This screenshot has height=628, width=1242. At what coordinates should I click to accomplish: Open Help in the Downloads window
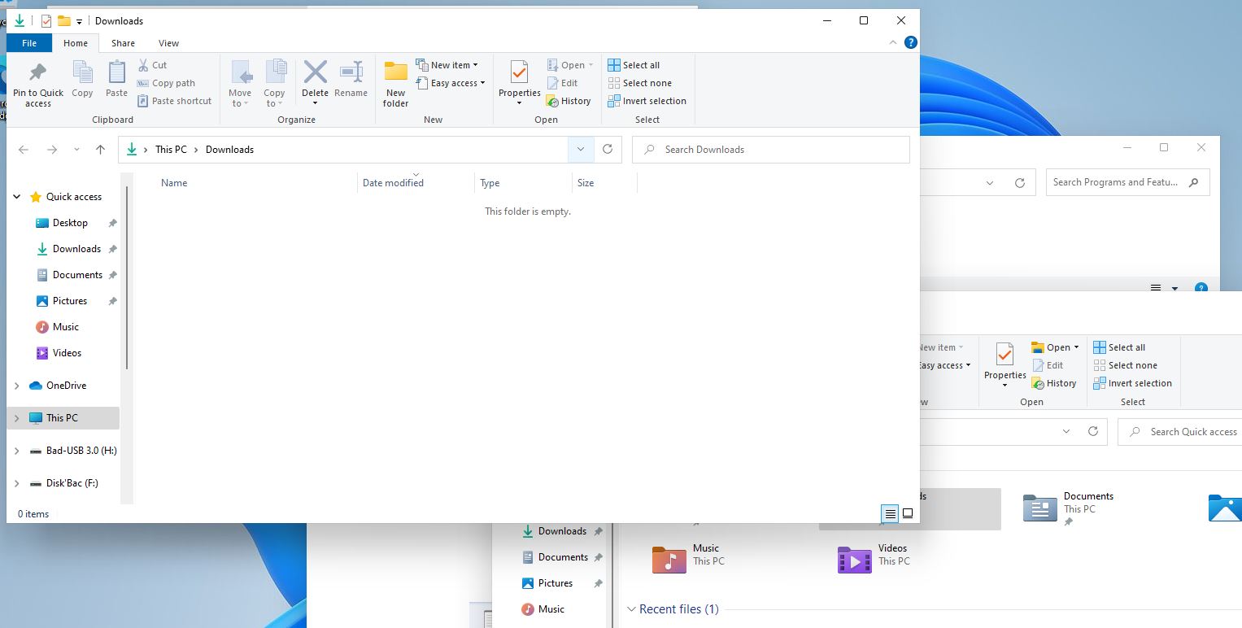click(x=911, y=42)
